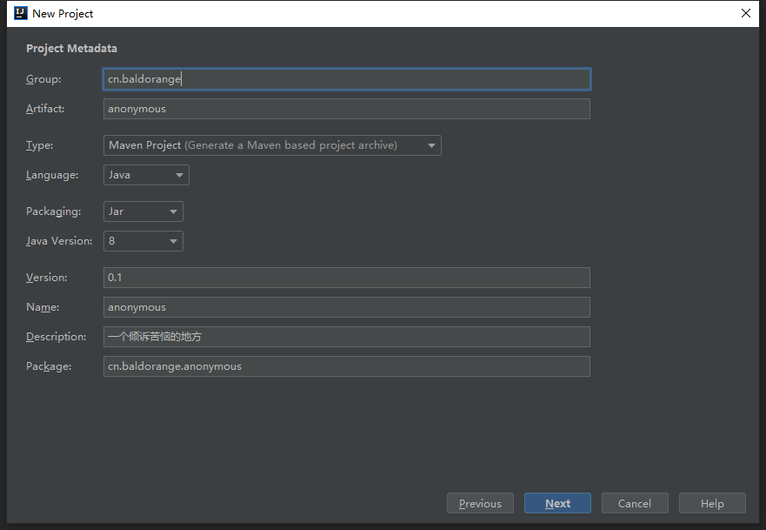Open Help for this dialog

[712, 503]
